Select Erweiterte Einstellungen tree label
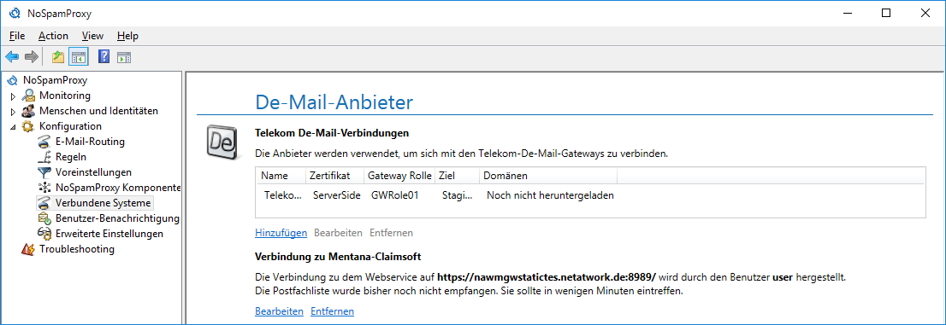 [109, 234]
